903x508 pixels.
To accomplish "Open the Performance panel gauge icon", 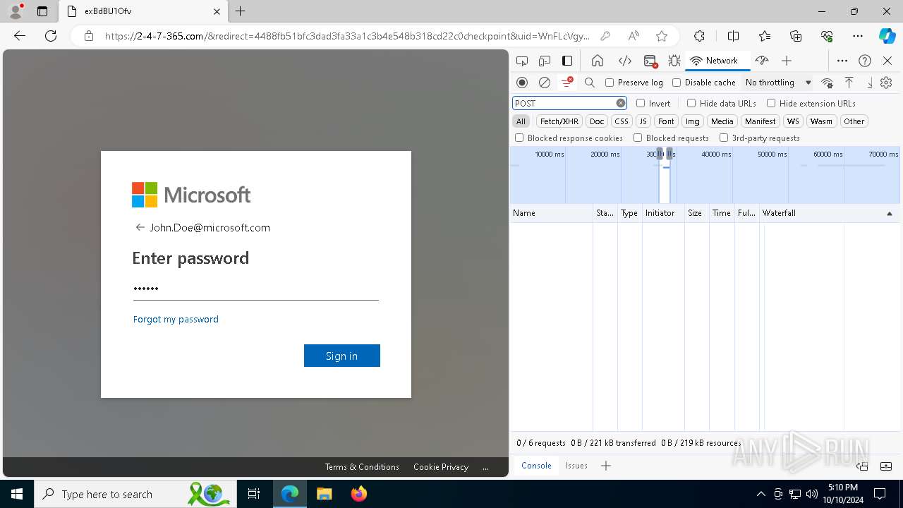I will point(761,61).
